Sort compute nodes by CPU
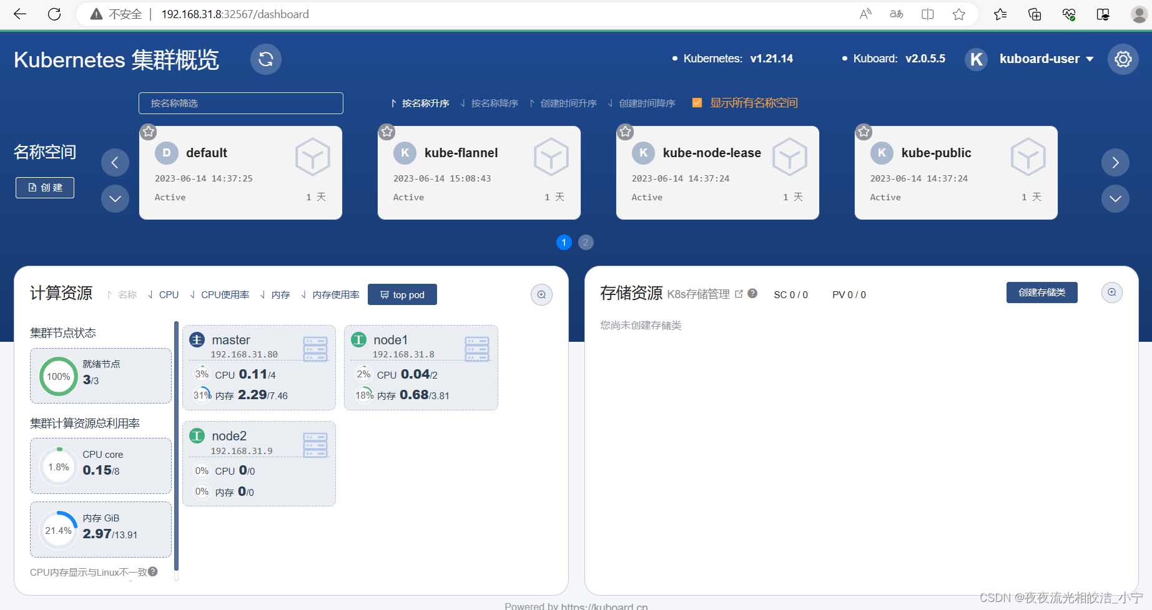The width and height of the screenshot is (1152, 610). pos(163,294)
